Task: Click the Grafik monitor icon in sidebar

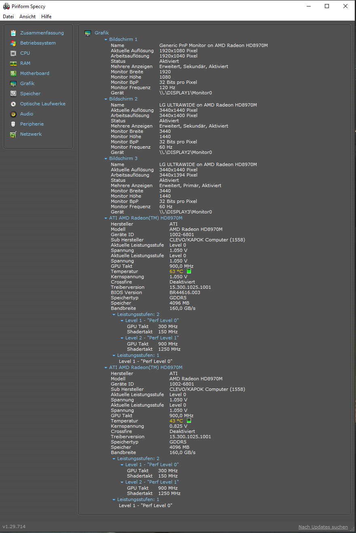Action: pos(13,83)
